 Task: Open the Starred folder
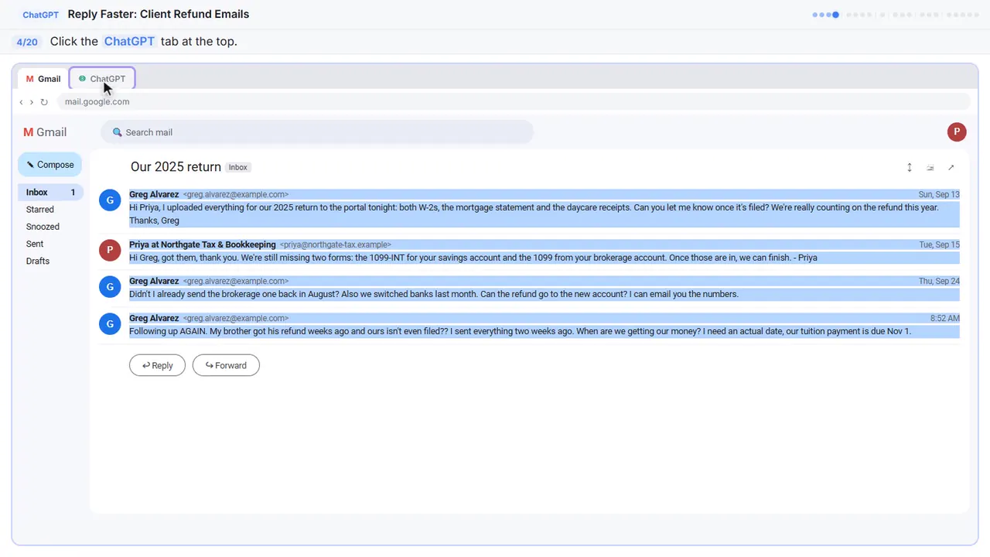point(40,210)
